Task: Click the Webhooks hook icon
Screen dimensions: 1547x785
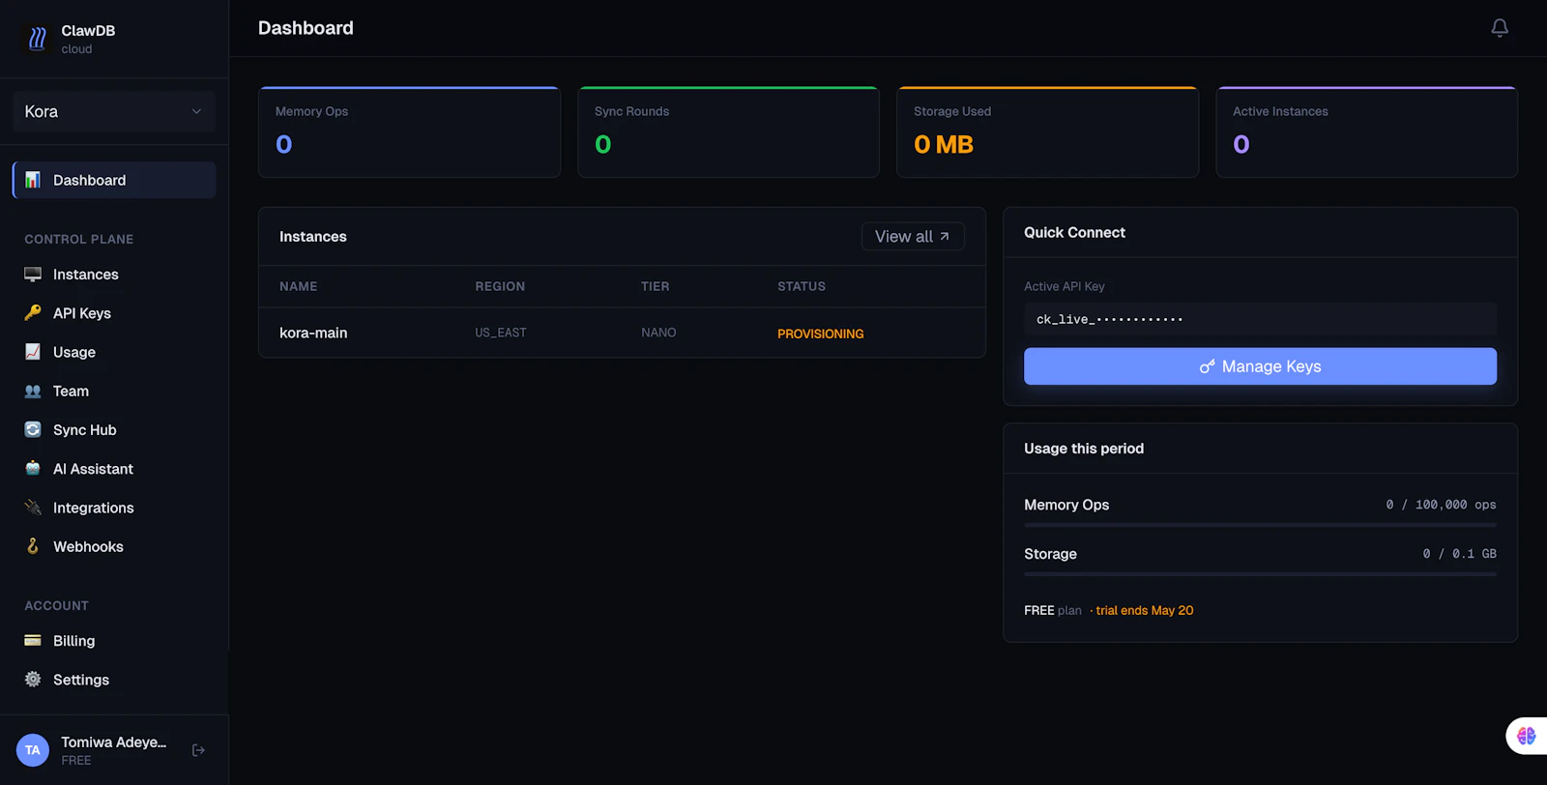Action: click(33, 546)
